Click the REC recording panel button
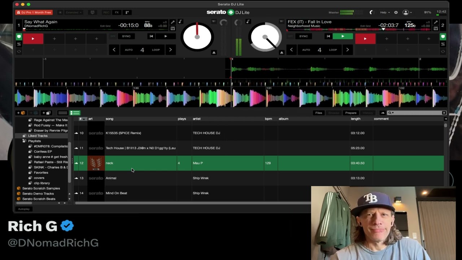Image resolution: width=462 pixels, height=260 pixels. click(x=106, y=12)
